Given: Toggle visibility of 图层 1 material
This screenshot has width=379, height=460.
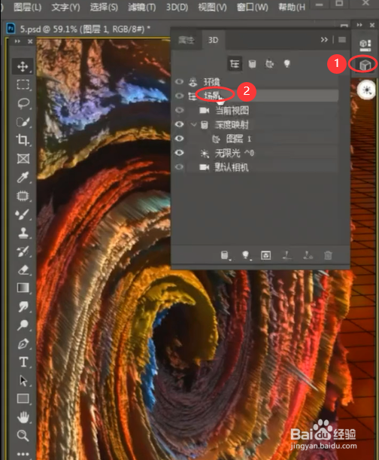Looking at the screenshot, I should point(180,139).
